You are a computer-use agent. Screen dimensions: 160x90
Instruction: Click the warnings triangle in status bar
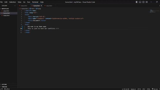point(8,89)
